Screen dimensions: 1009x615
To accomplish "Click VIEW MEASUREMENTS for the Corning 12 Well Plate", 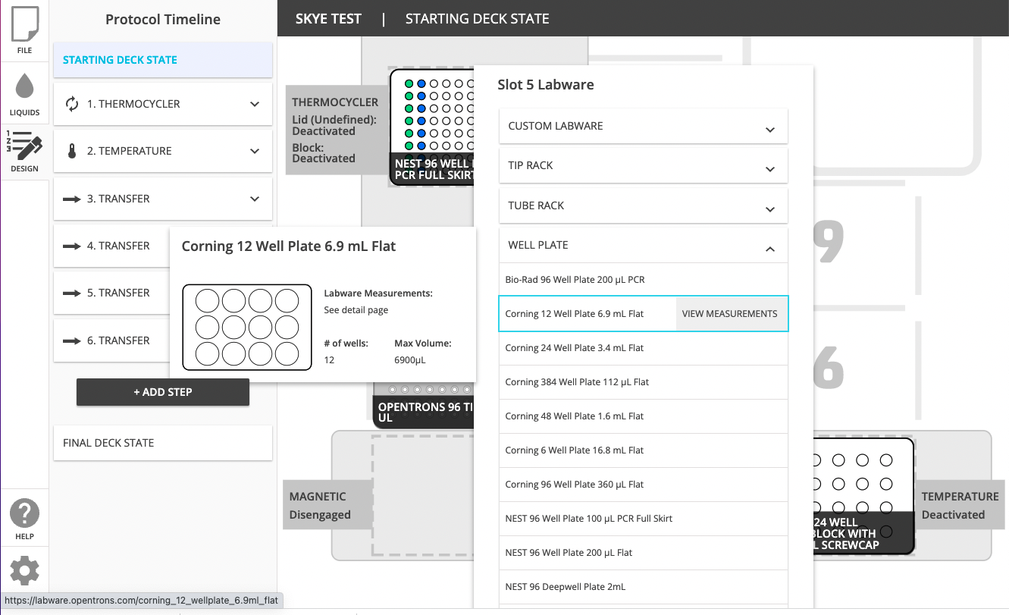I will pyautogui.click(x=731, y=313).
